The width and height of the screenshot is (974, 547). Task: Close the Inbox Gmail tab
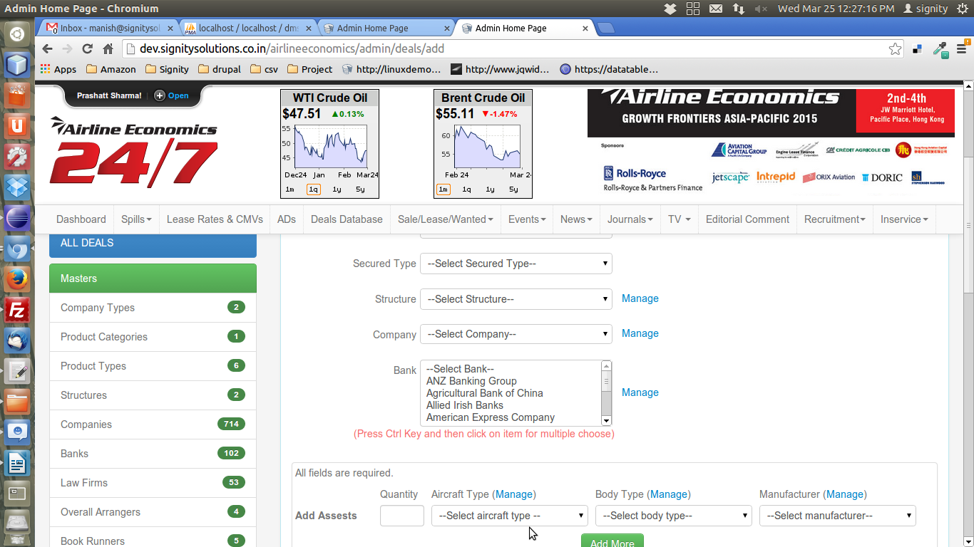click(x=170, y=28)
